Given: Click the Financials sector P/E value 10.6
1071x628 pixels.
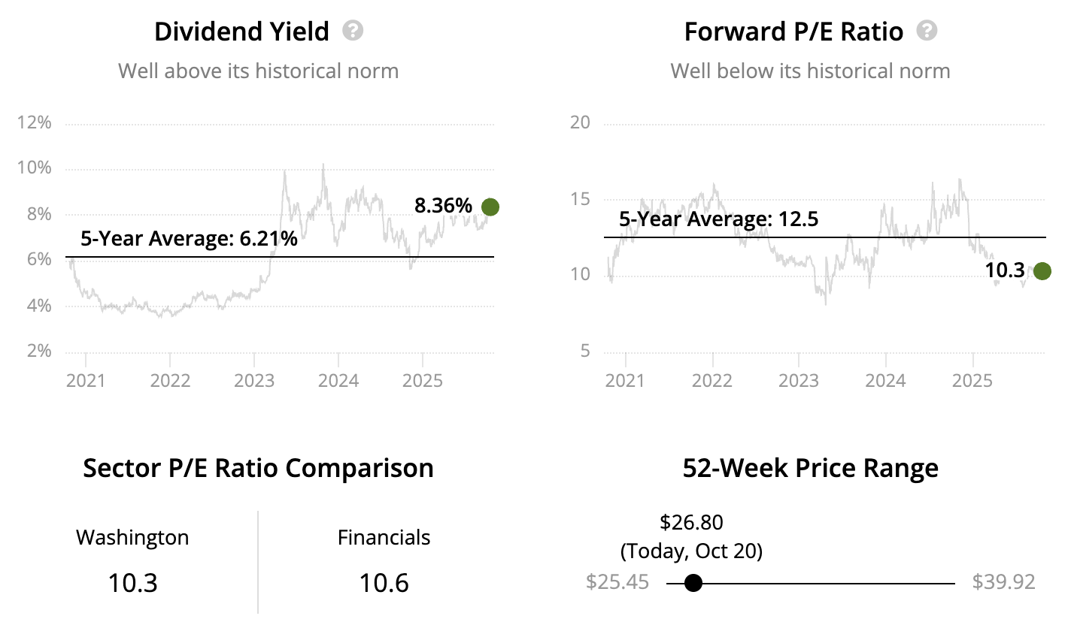Looking at the screenshot, I should (384, 583).
